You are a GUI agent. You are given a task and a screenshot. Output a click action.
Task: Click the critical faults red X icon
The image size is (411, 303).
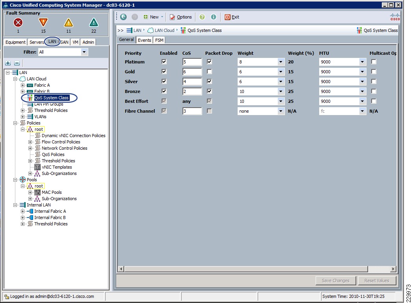coord(18,22)
